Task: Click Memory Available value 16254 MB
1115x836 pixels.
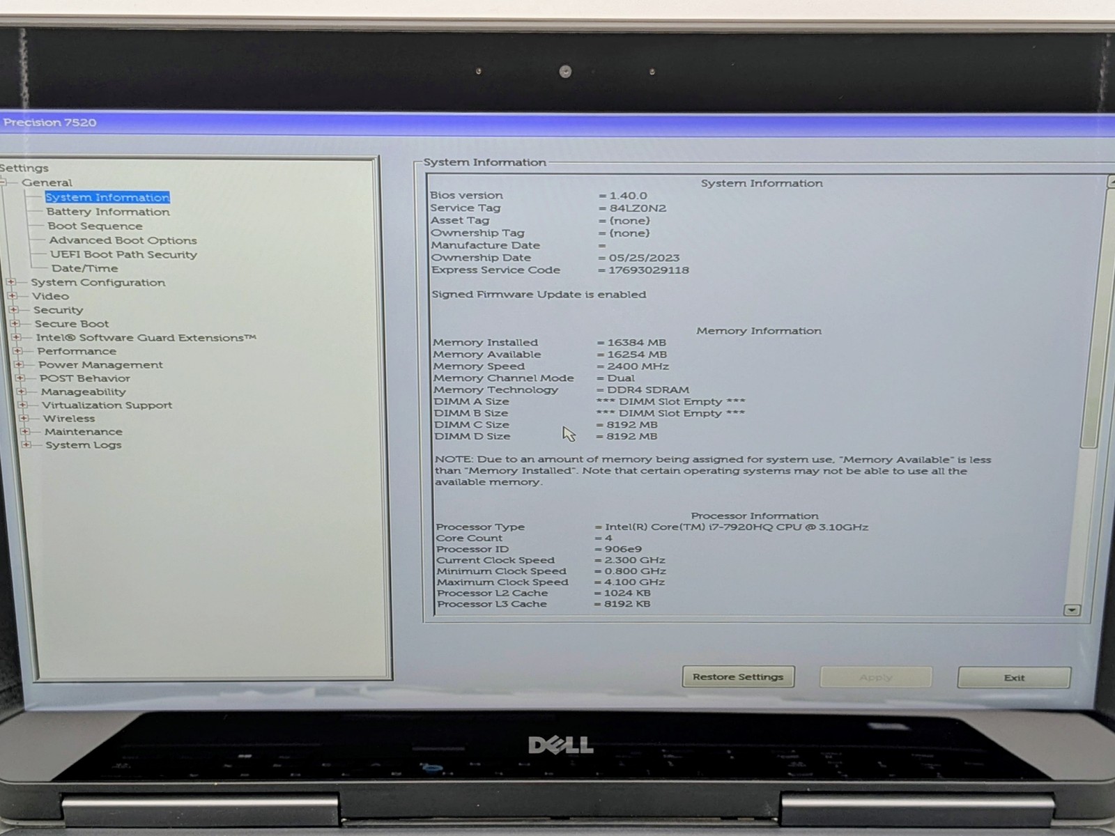Action: 637,355
